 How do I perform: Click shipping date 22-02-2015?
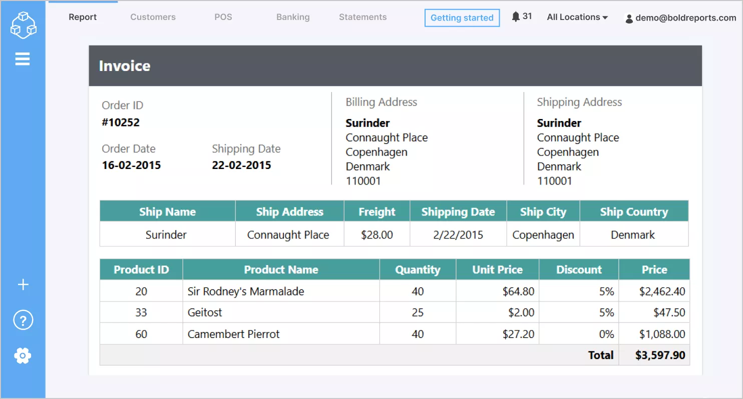pyautogui.click(x=241, y=165)
